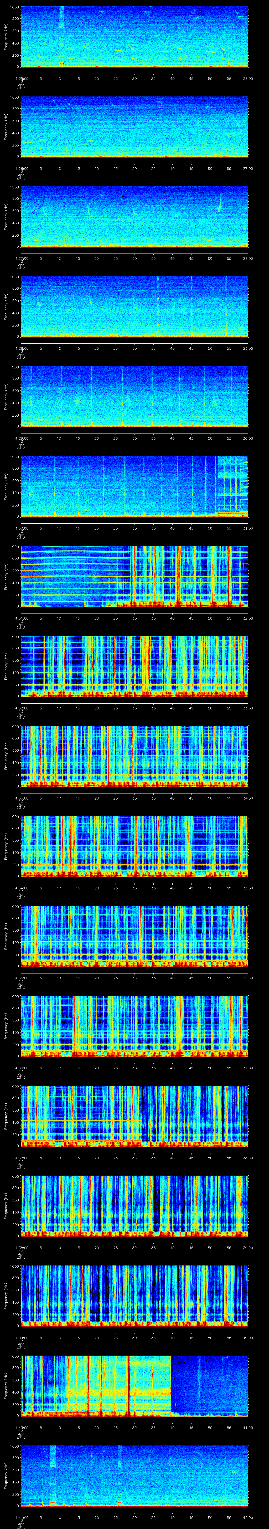Select the spectrogram panel beginning 4:28:00
269x1529 pixels.
[135, 307]
